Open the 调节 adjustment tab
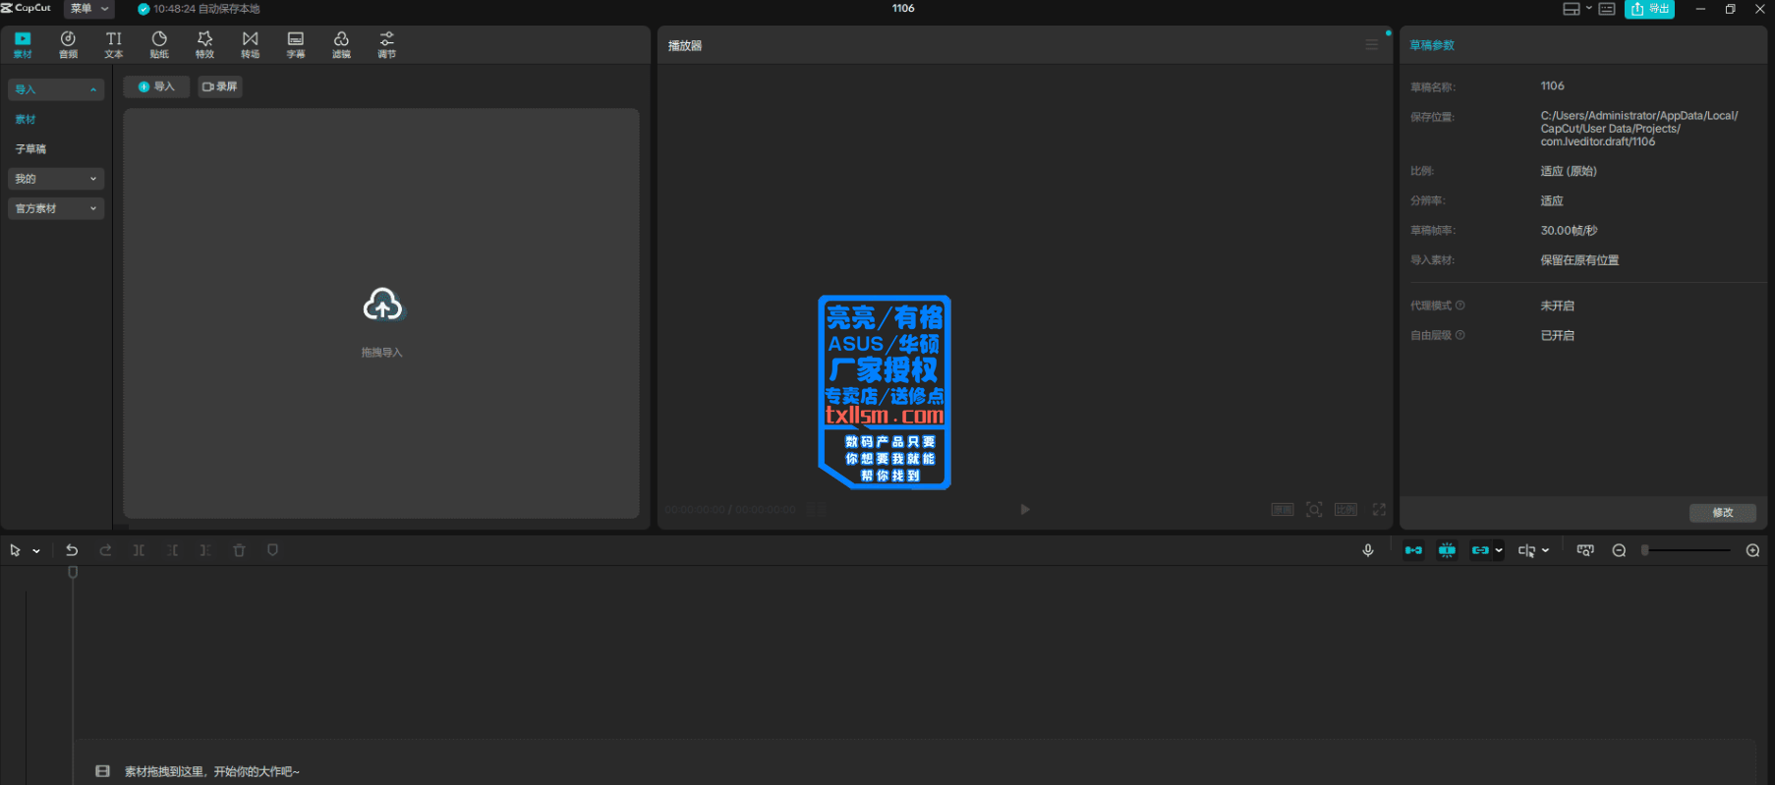 tap(387, 44)
